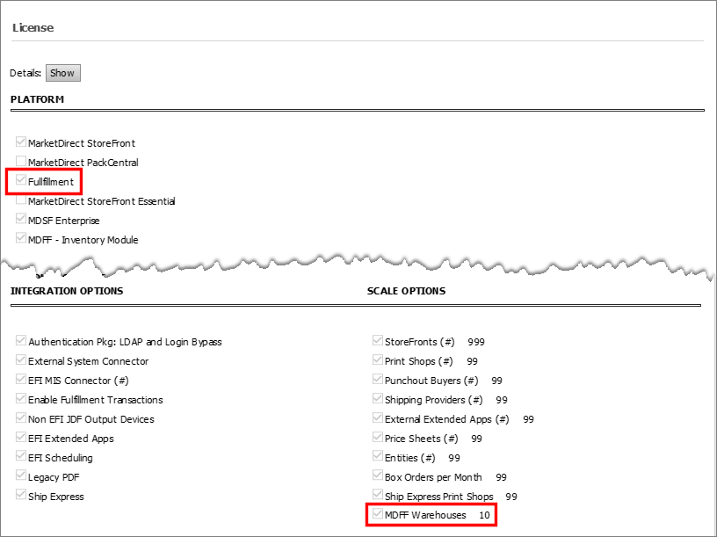This screenshot has width=717, height=537.
Task: Toggle the MDSF Enterprise checkbox
Action: tap(20, 219)
